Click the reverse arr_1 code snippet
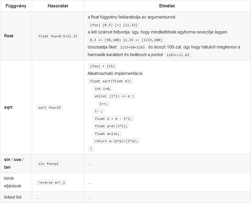The width and height of the screenshot is (251, 203). [x=51, y=182]
